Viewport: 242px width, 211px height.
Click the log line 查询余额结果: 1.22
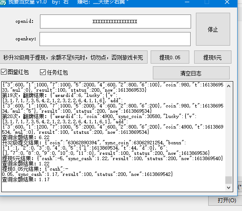(x=26, y=164)
